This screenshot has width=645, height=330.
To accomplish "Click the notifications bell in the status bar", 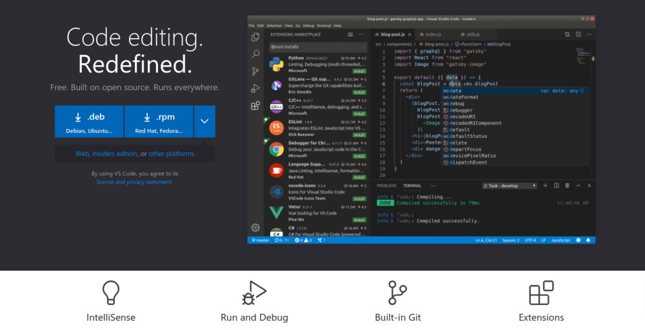I will click(x=588, y=240).
